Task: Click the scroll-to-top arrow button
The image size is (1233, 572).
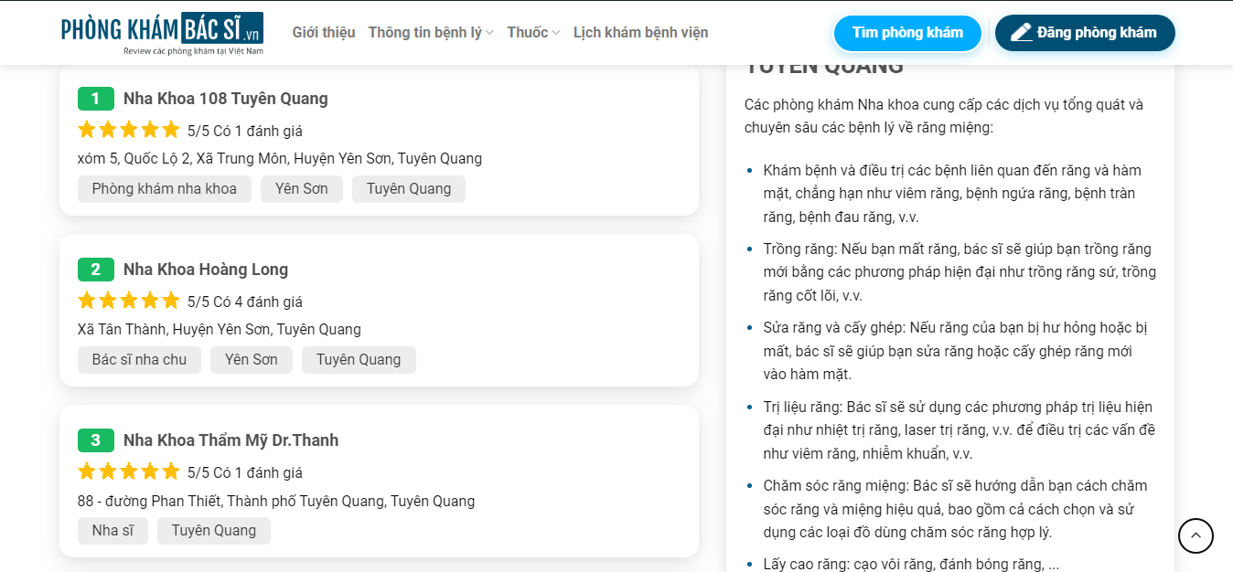Action: (1195, 535)
